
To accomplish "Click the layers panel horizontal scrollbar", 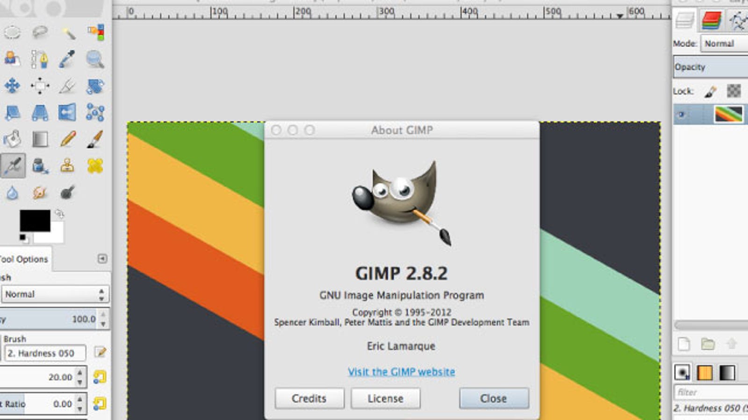I will point(711,325).
